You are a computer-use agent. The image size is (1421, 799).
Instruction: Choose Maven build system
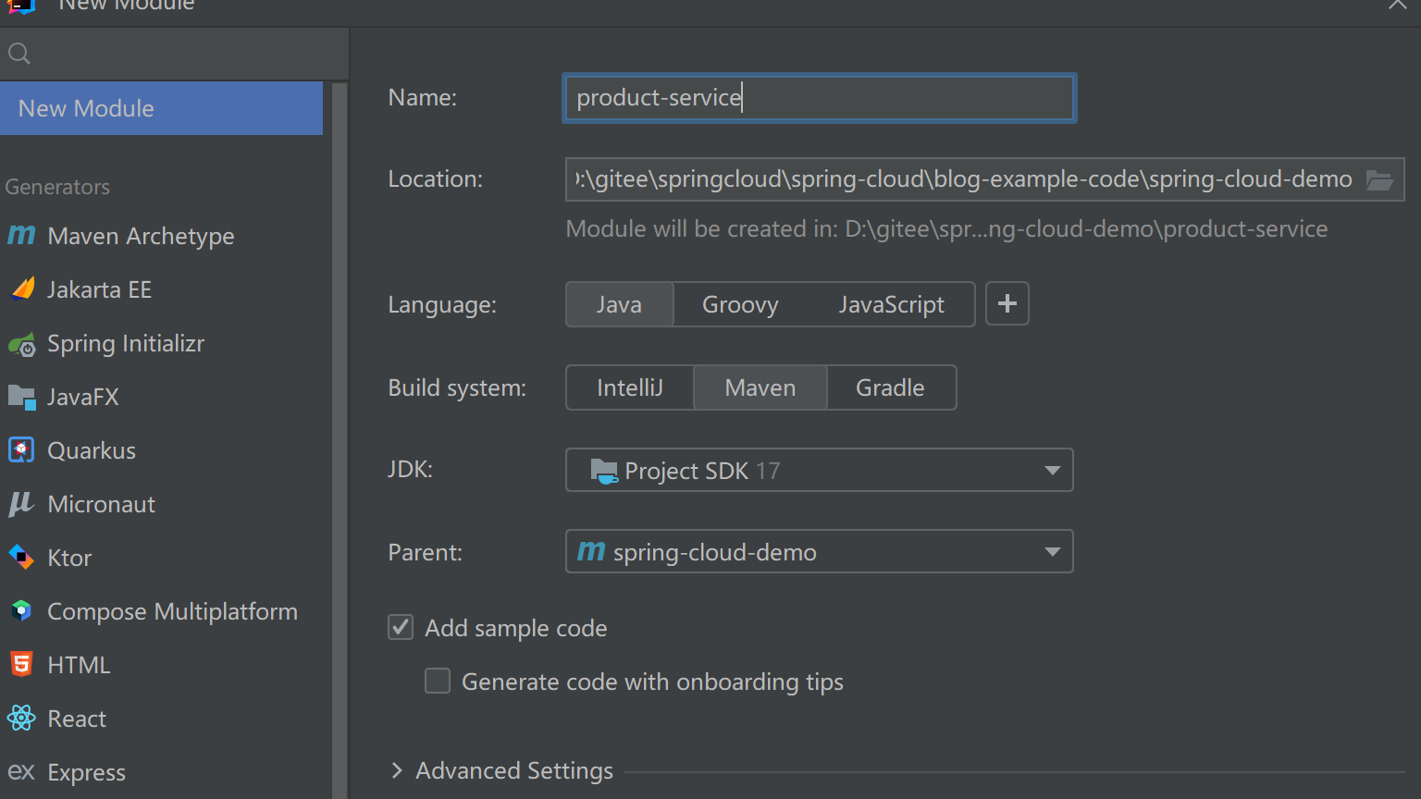click(x=760, y=387)
